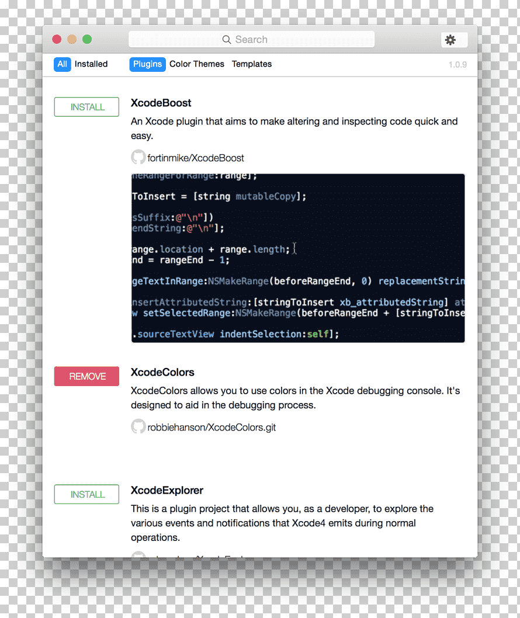520x618 pixels.
Task: Select the Plugins category
Action: click(x=147, y=64)
